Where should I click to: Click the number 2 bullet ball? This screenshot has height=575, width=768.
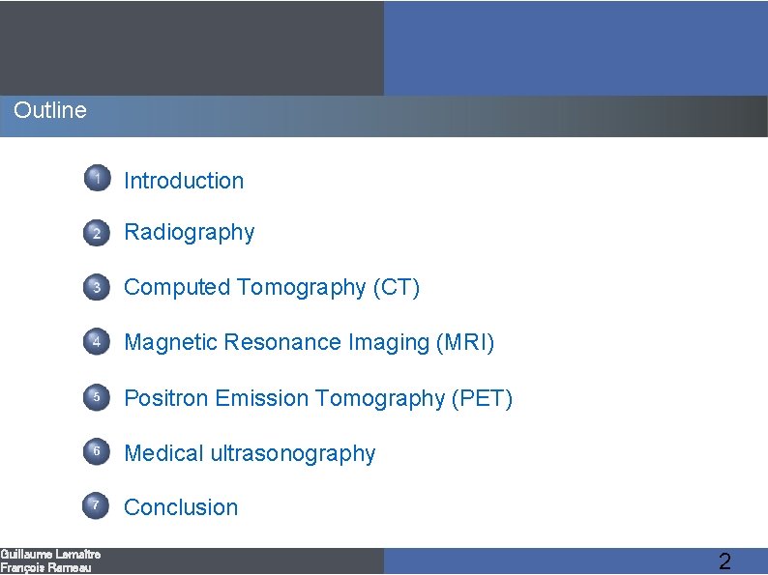[x=97, y=233]
